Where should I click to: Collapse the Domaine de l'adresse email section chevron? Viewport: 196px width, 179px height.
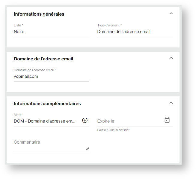pos(171,58)
